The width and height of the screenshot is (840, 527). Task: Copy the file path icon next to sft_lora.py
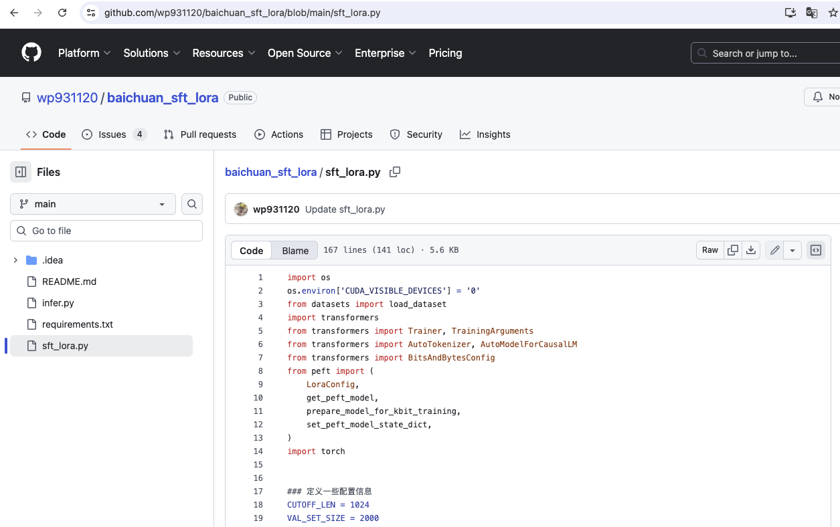[395, 172]
